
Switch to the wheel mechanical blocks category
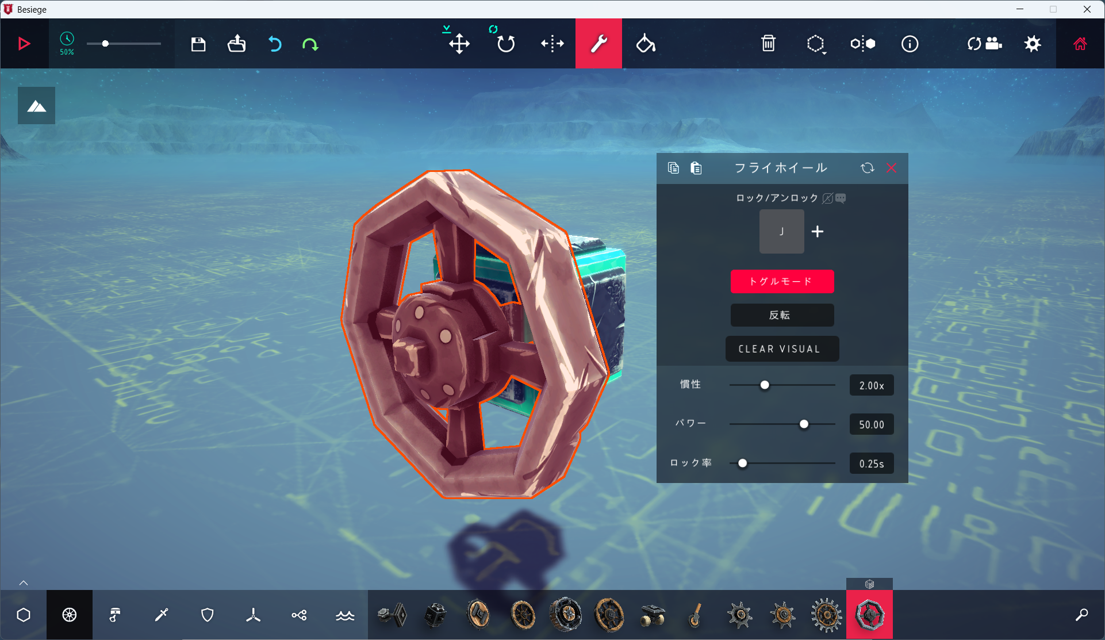coord(70,615)
